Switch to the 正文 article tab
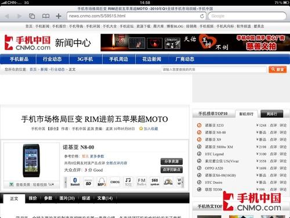Screen dimensions: 290x218 coord(14,198)
